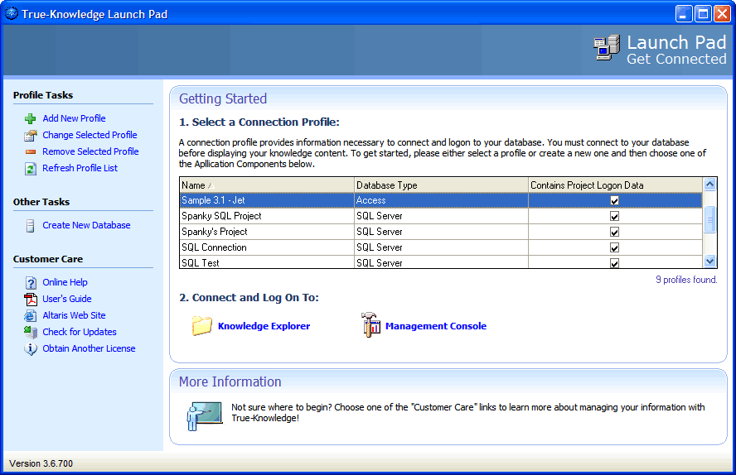Click SQL Server cell in Spanky SQL Project row
The image size is (736, 475).
pos(441,216)
